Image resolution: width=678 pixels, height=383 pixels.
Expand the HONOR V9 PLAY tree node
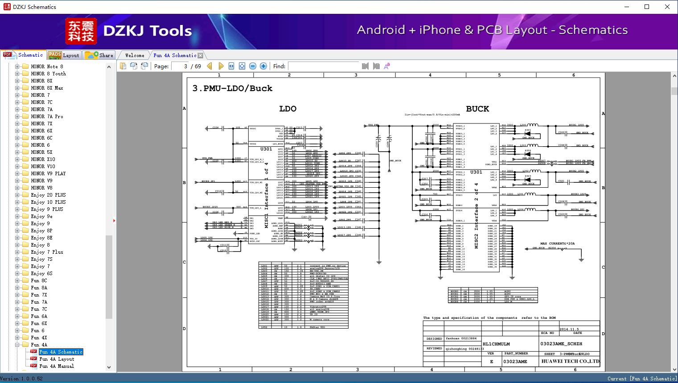[x=17, y=173]
